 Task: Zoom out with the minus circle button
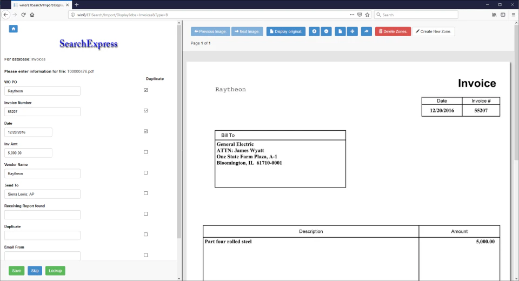coord(326,31)
